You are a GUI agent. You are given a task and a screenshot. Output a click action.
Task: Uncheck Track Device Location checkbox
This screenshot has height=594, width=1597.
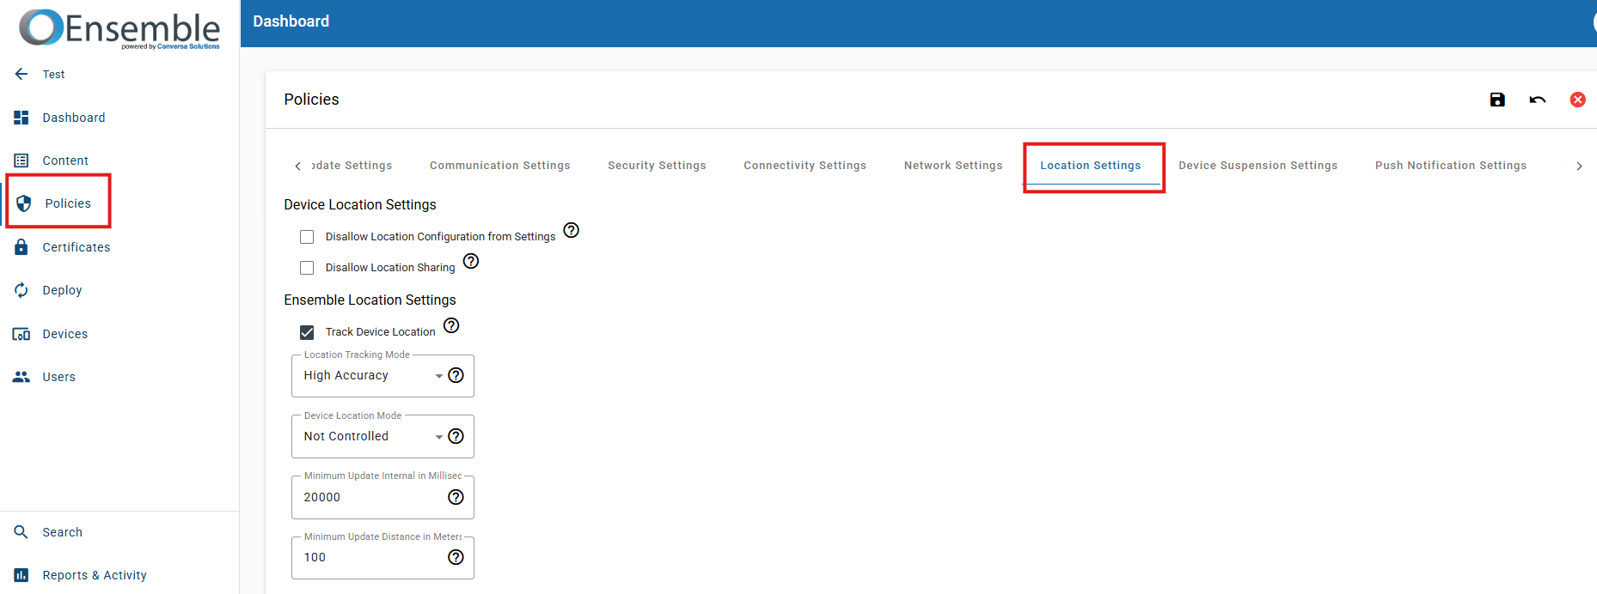(307, 332)
